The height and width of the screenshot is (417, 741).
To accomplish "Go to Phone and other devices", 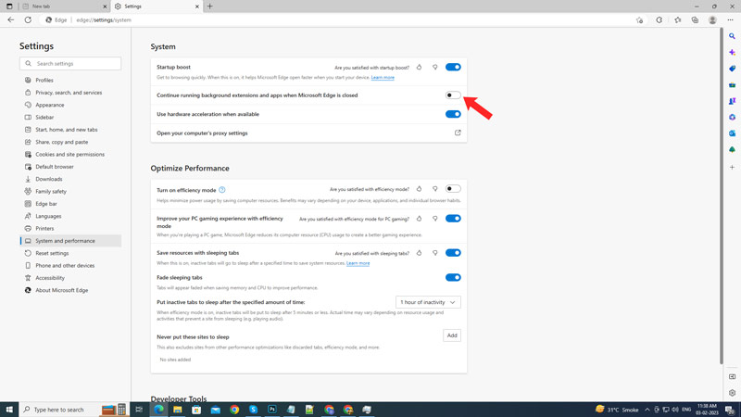I will tap(70, 265).
